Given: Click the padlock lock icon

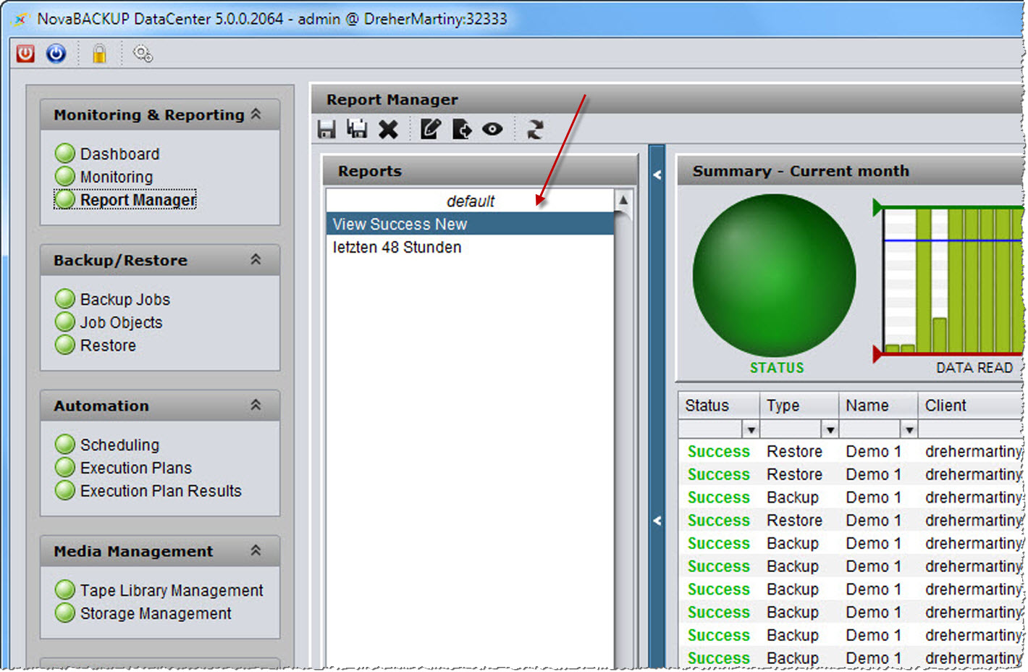Looking at the screenshot, I should [x=99, y=54].
